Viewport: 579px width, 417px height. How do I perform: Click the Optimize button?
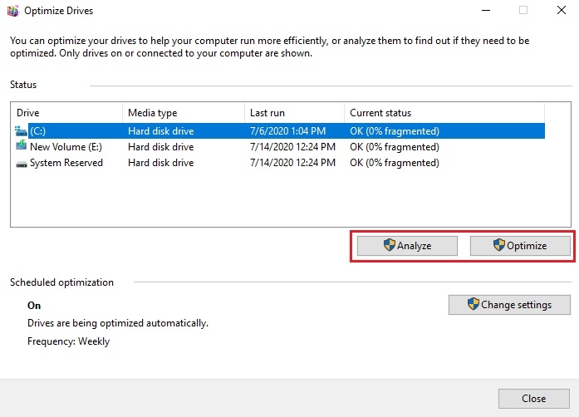click(x=520, y=246)
